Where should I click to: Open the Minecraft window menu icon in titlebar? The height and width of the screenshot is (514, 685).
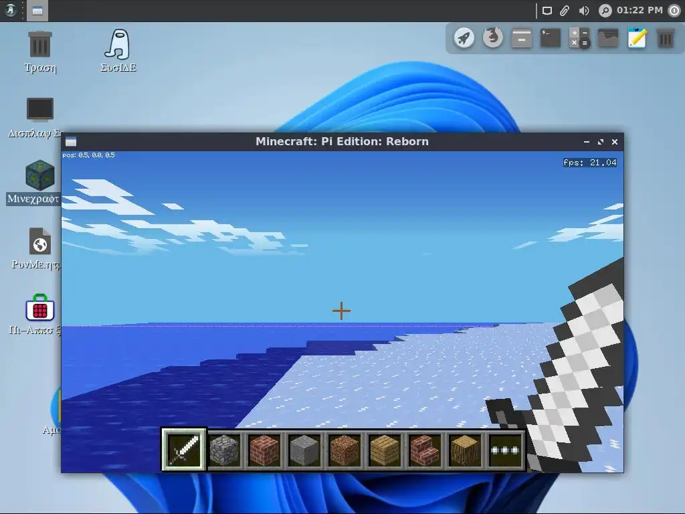[x=71, y=142]
